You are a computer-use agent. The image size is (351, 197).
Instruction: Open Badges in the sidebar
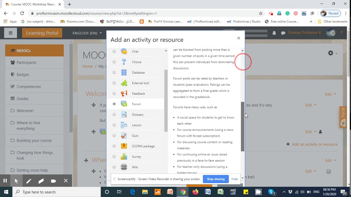tap(35, 74)
